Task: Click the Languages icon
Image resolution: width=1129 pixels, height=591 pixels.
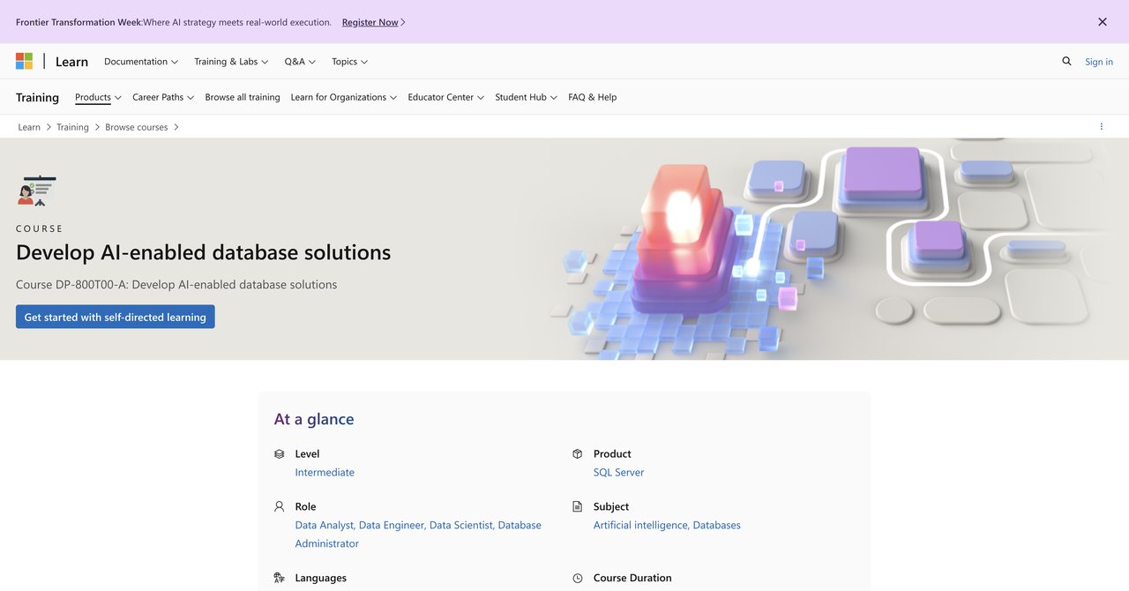Action: click(280, 579)
